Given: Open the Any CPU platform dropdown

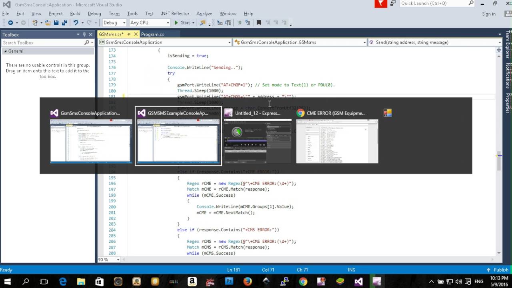Looking at the screenshot, I should pyautogui.click(x=150, y=23).
